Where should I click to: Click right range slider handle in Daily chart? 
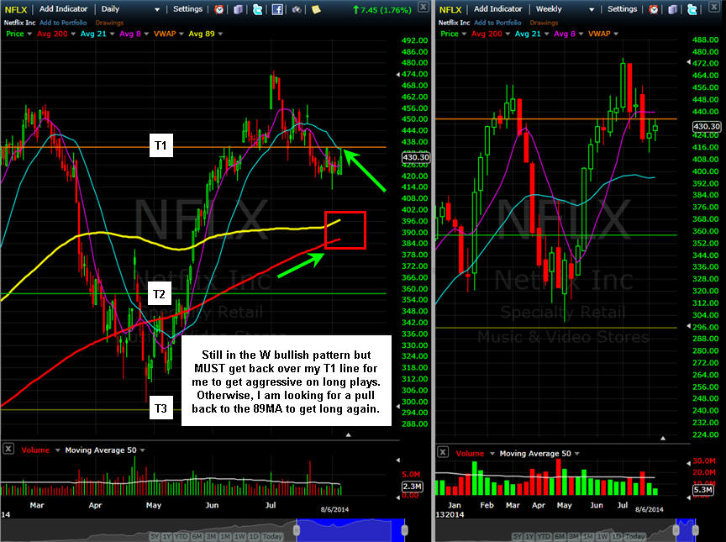click(404, 530)
